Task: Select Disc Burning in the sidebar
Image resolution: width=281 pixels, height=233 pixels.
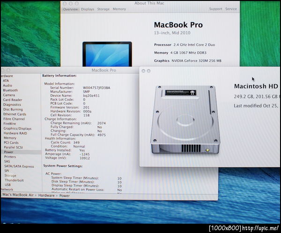Action: pyautogui.click(x=13, y=109)
